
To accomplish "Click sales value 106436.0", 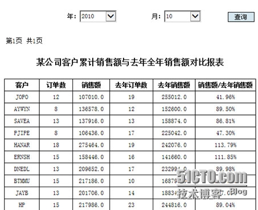I will [91, 133].
